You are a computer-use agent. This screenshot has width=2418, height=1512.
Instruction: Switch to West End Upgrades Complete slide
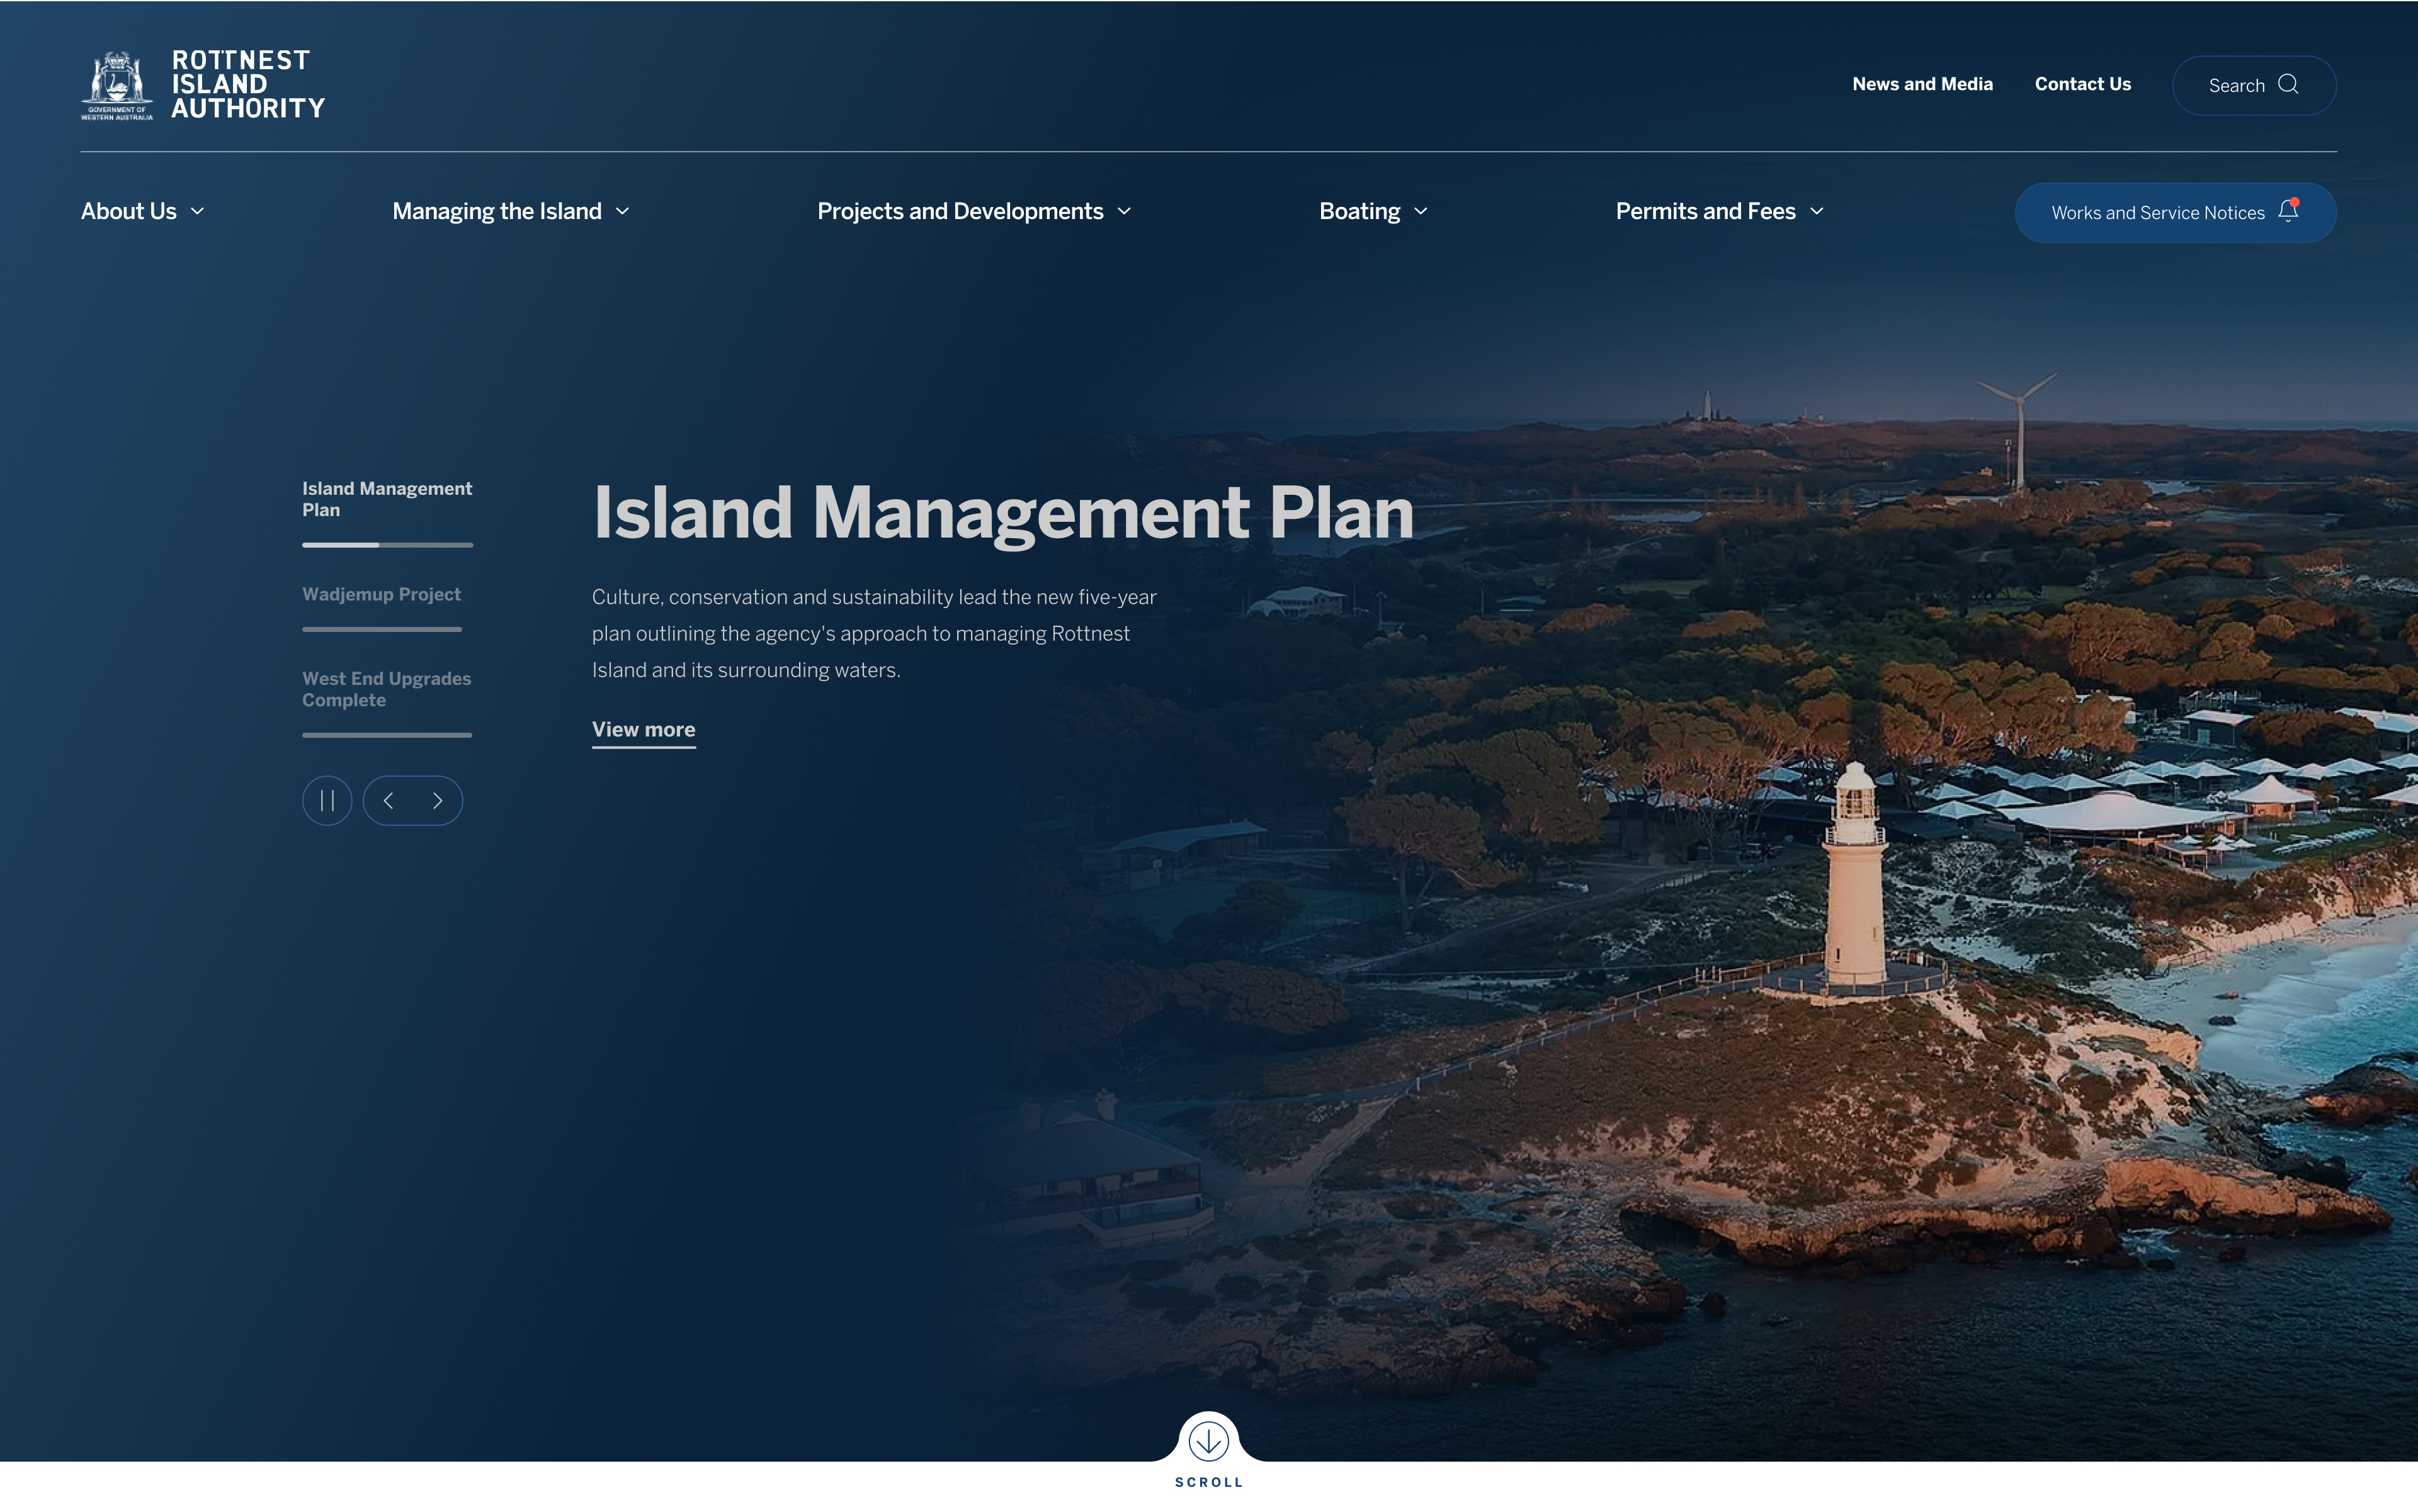click(x=386, y=690)
